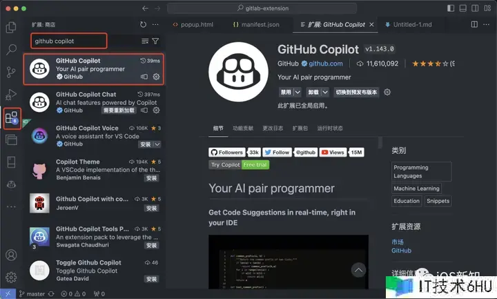Expand the 禁用 disable dropdown arrow
The width and height of the screenshot is (497, 299).
point(298,93)
